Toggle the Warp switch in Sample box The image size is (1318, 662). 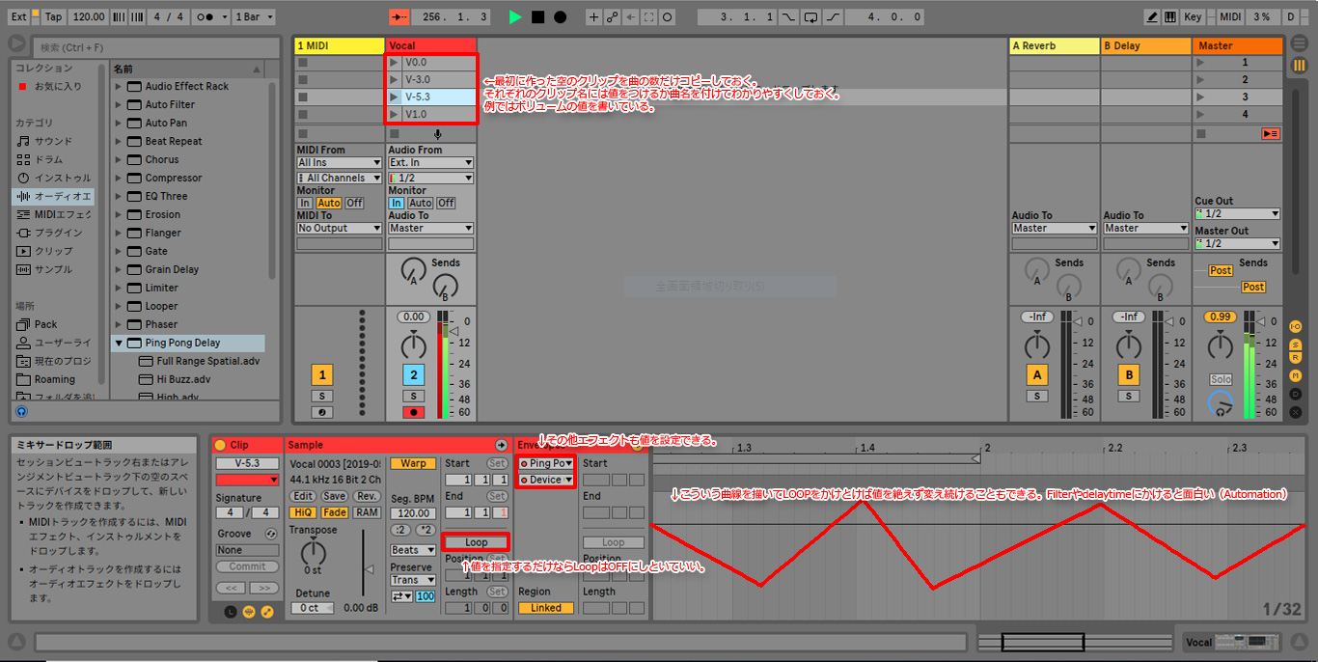click(x=413, y=463)
